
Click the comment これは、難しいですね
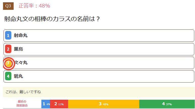pyautogui.click(x=23, y=92)
